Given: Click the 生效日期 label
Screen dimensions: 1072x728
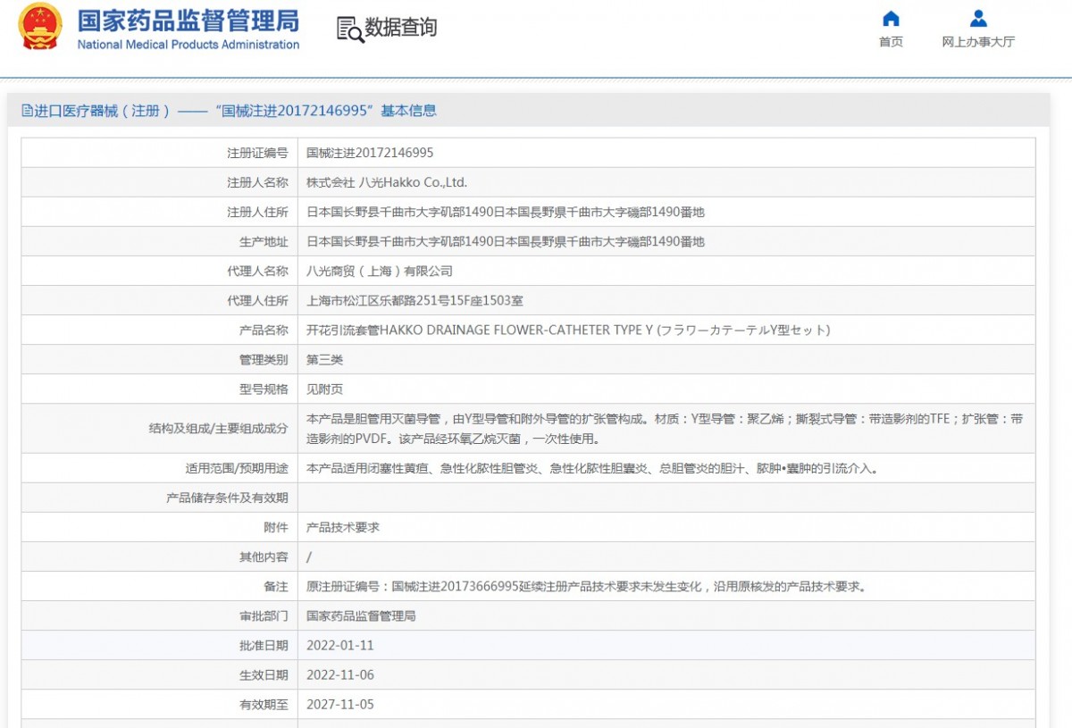Looking at the screenshot, I should (264, 674).
